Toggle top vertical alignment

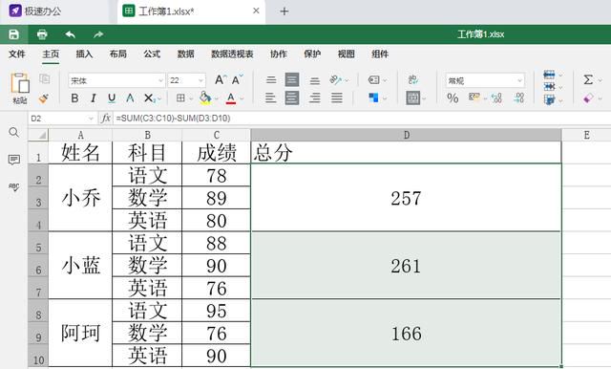click(271, 80)
